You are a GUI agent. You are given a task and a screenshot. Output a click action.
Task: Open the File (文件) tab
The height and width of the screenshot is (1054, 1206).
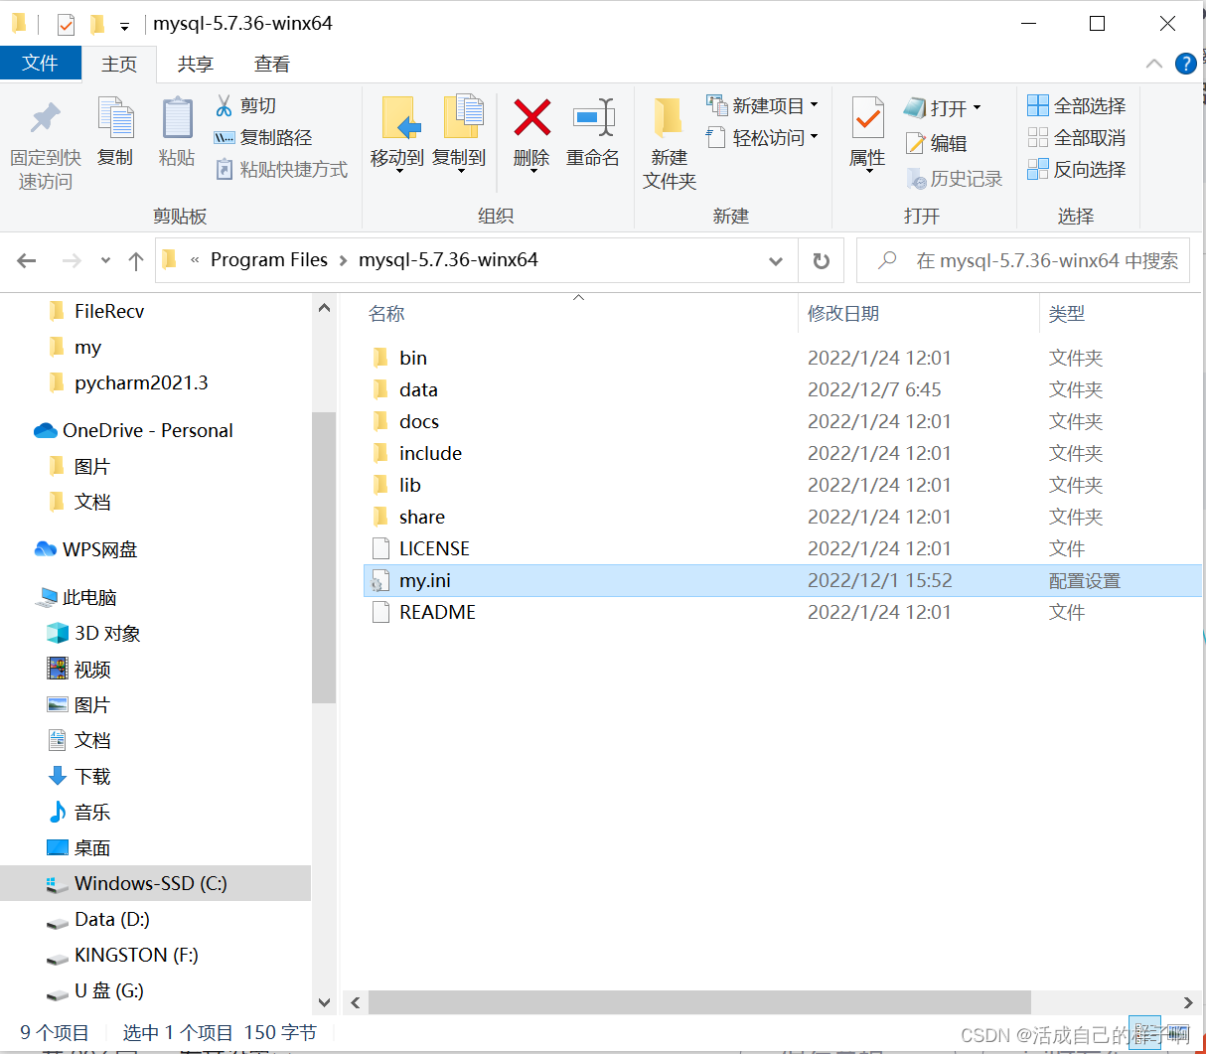pos(41,63)
